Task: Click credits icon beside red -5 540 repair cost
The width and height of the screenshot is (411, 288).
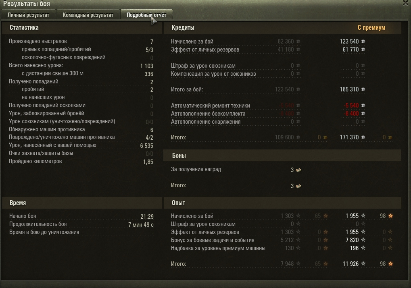Action: [x=363, y=105]
